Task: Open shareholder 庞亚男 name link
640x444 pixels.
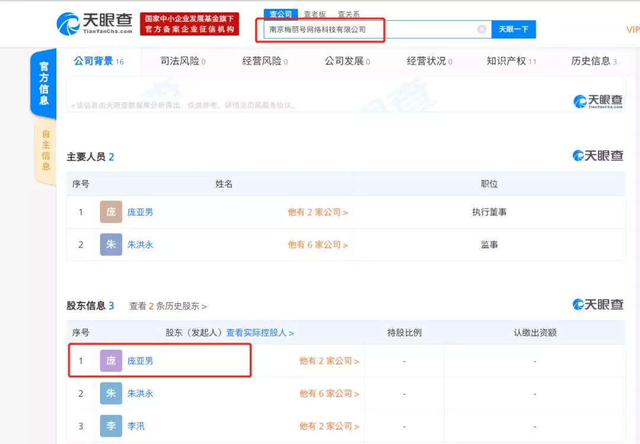Action: (140, 361)
